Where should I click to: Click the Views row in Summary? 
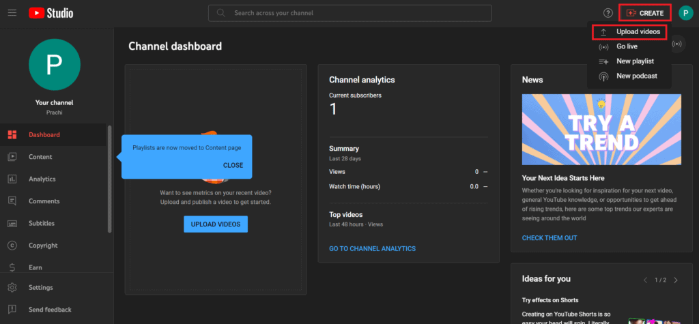point(408,172)
